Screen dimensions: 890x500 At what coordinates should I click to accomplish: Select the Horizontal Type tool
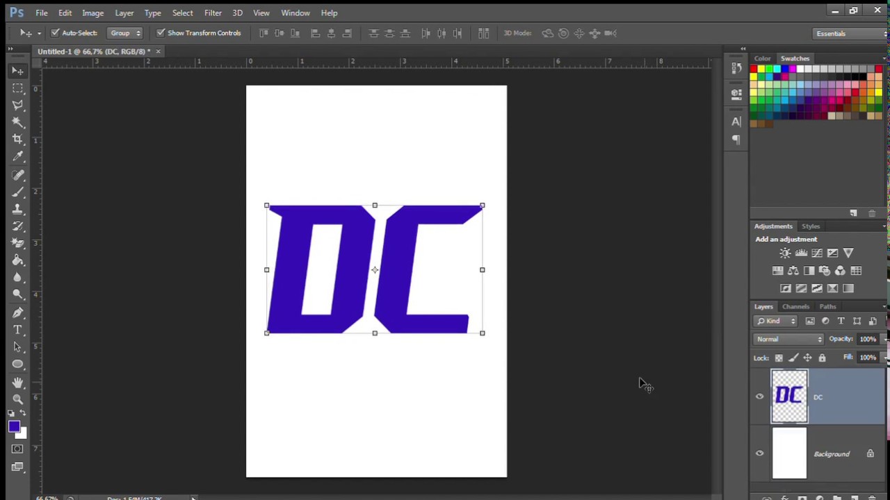click(x=18, y=330)
